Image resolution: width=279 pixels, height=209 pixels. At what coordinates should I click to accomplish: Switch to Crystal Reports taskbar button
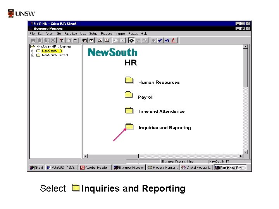pos(196,168)
